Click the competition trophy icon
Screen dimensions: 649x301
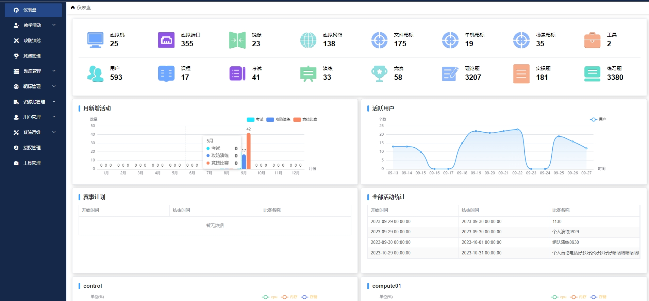(x=379, y=74)
